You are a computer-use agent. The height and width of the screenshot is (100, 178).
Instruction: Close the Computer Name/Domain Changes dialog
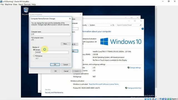70,19
